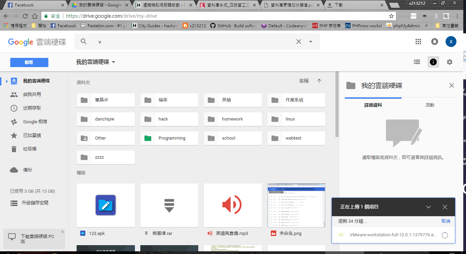Toggle the details info panel button
Viewport: 466px width, 254px height.
point(433,62)
